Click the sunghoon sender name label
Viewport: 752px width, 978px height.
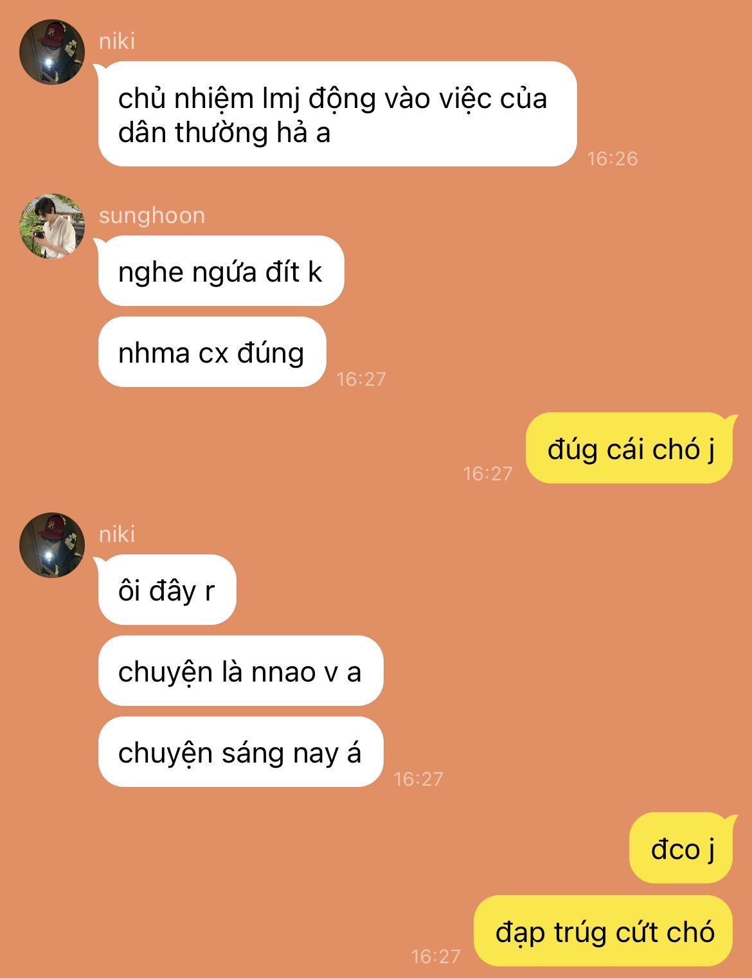[152, 215]
